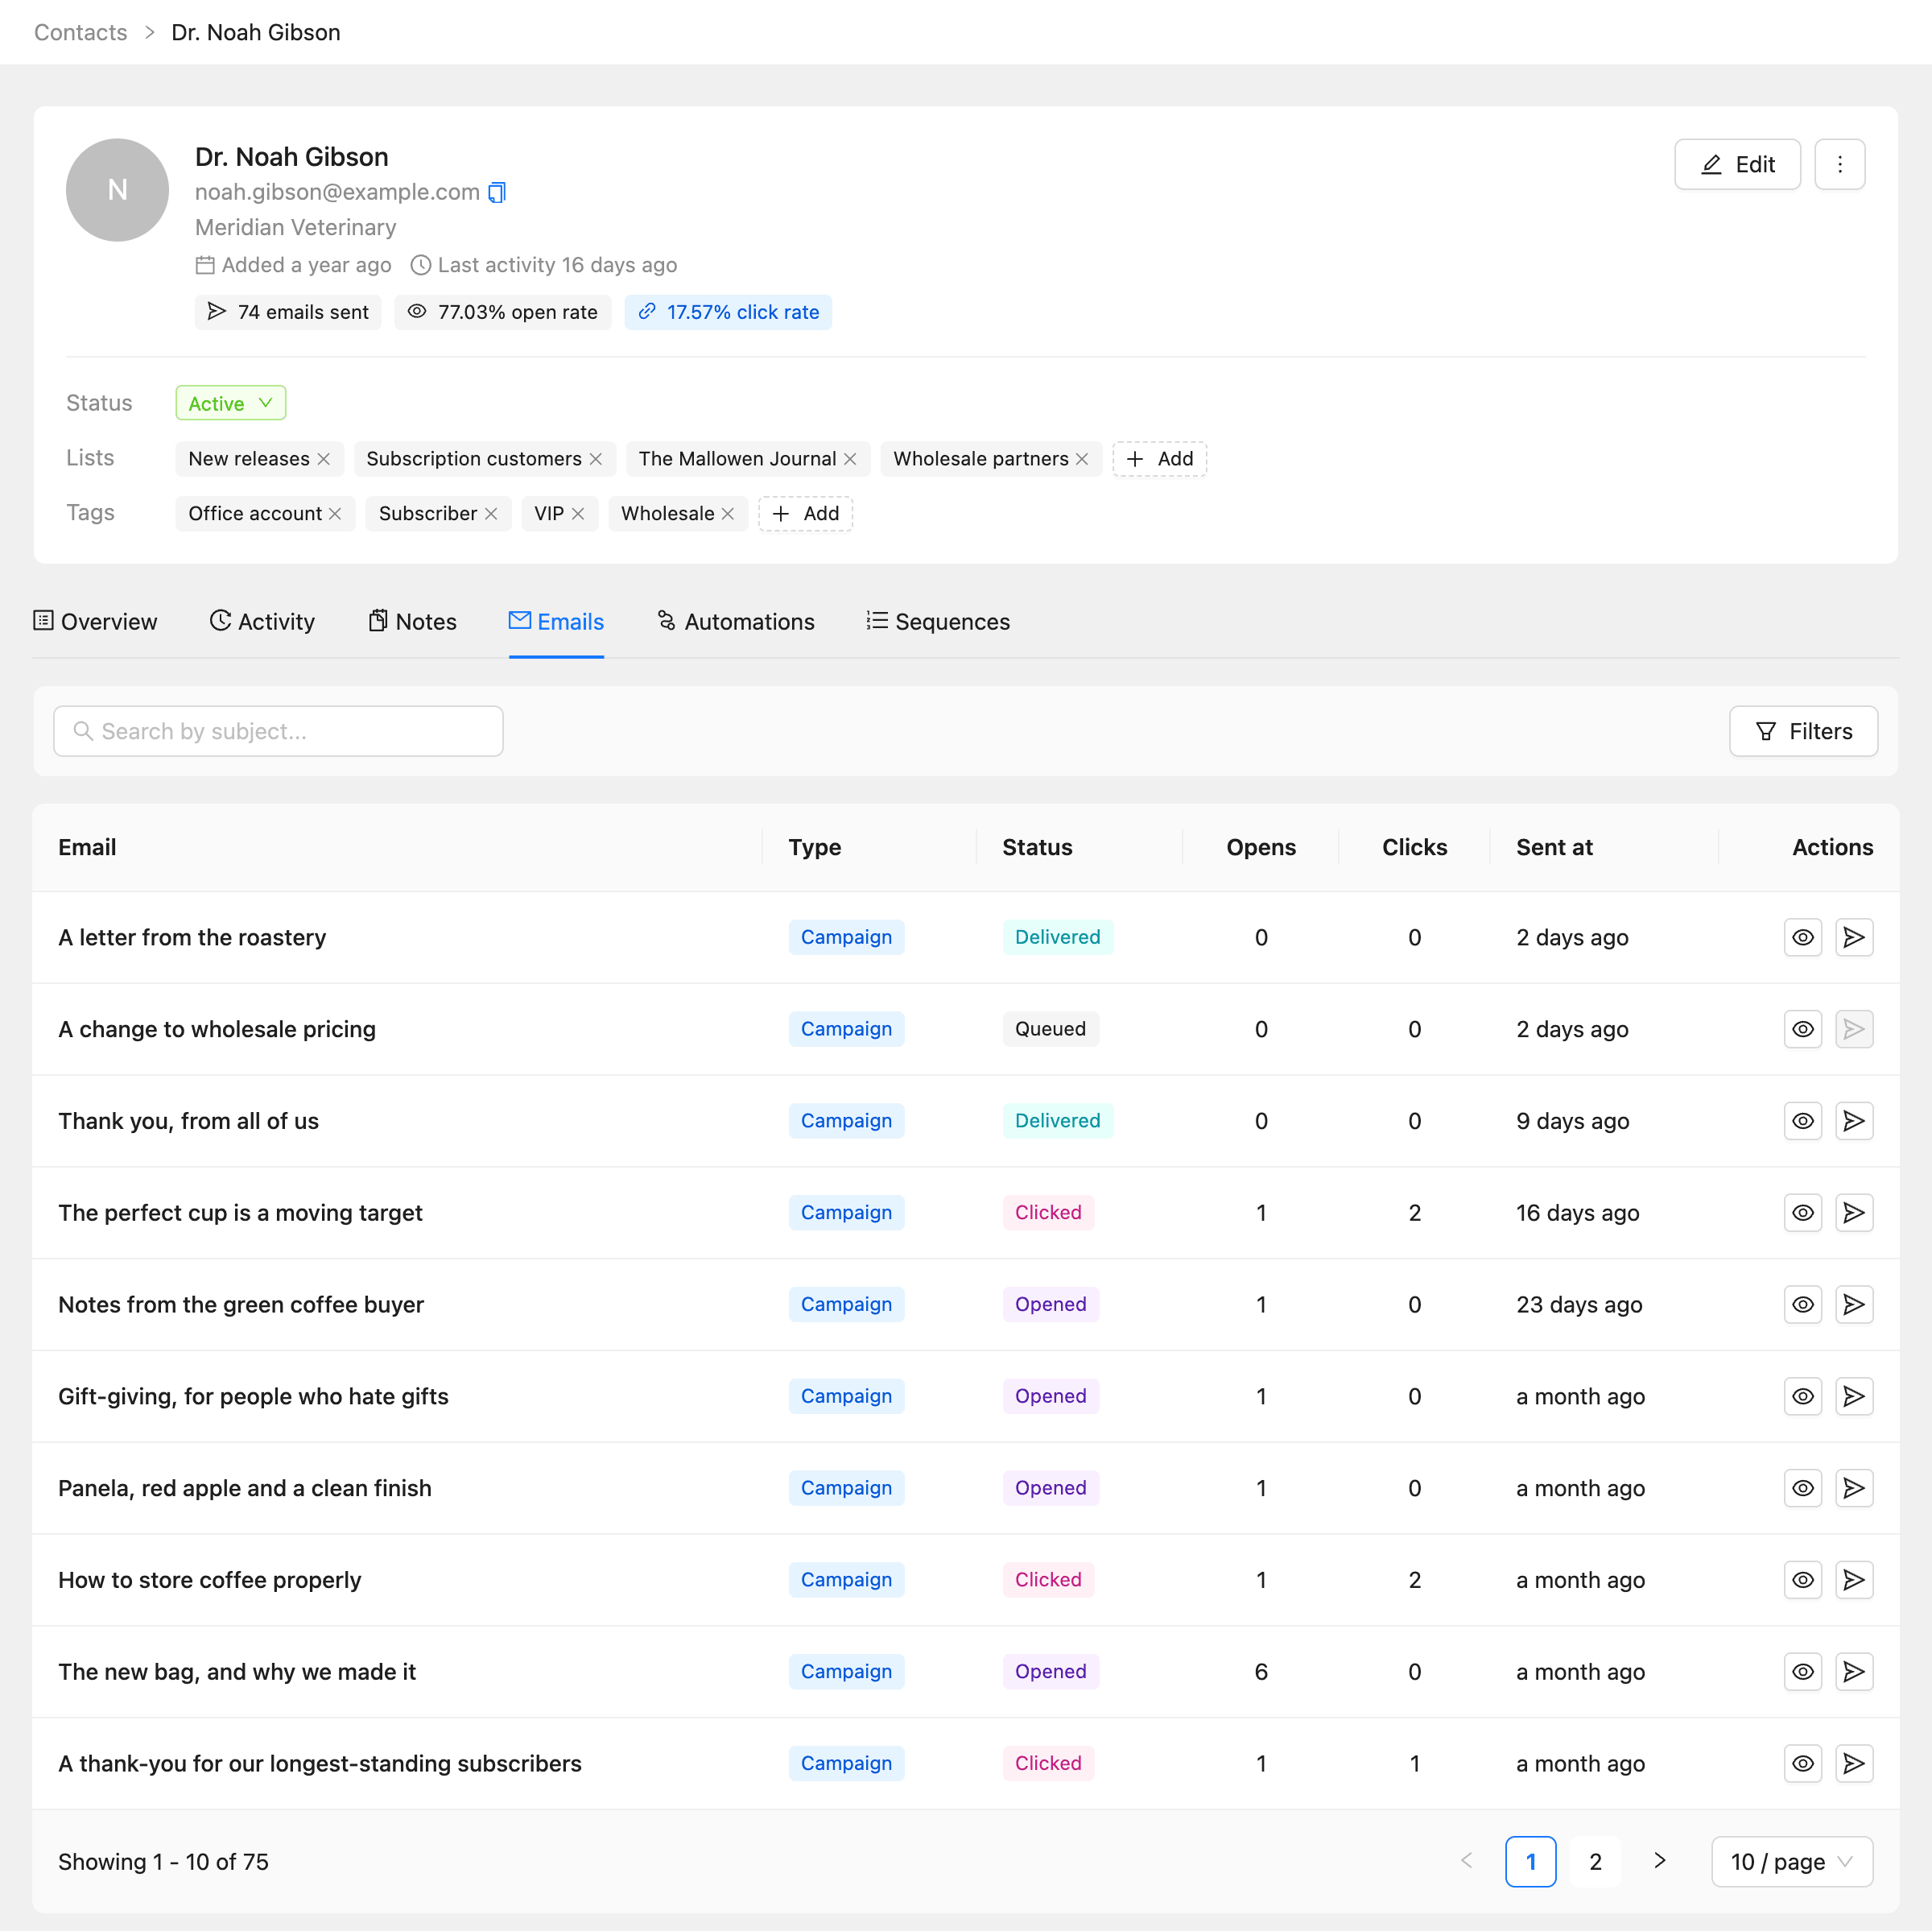The height and width of the screenshot is (1931, 1932).
Task: Preview 'A change to wholesale pricing' email
Action: (1802, 1030)
